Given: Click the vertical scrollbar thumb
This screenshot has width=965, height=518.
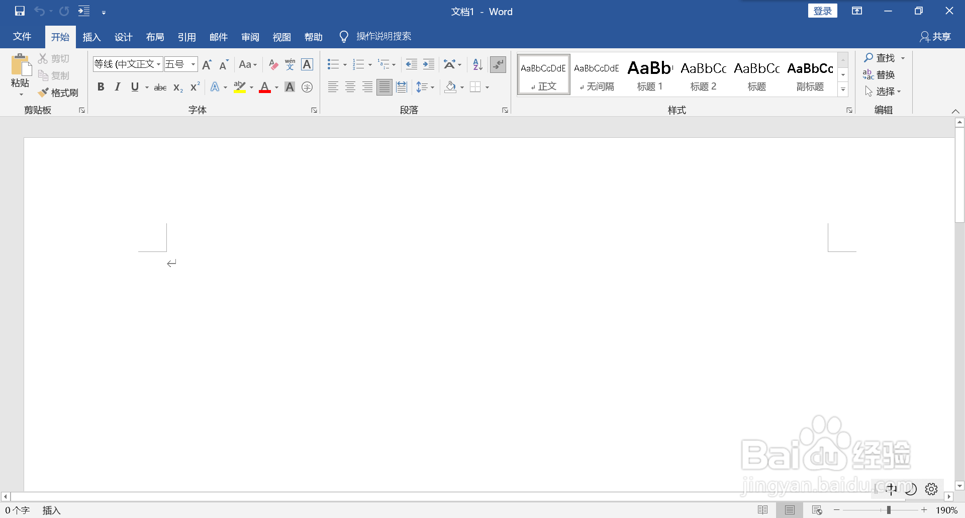Looking at the screenshot, I should point(959,175).
